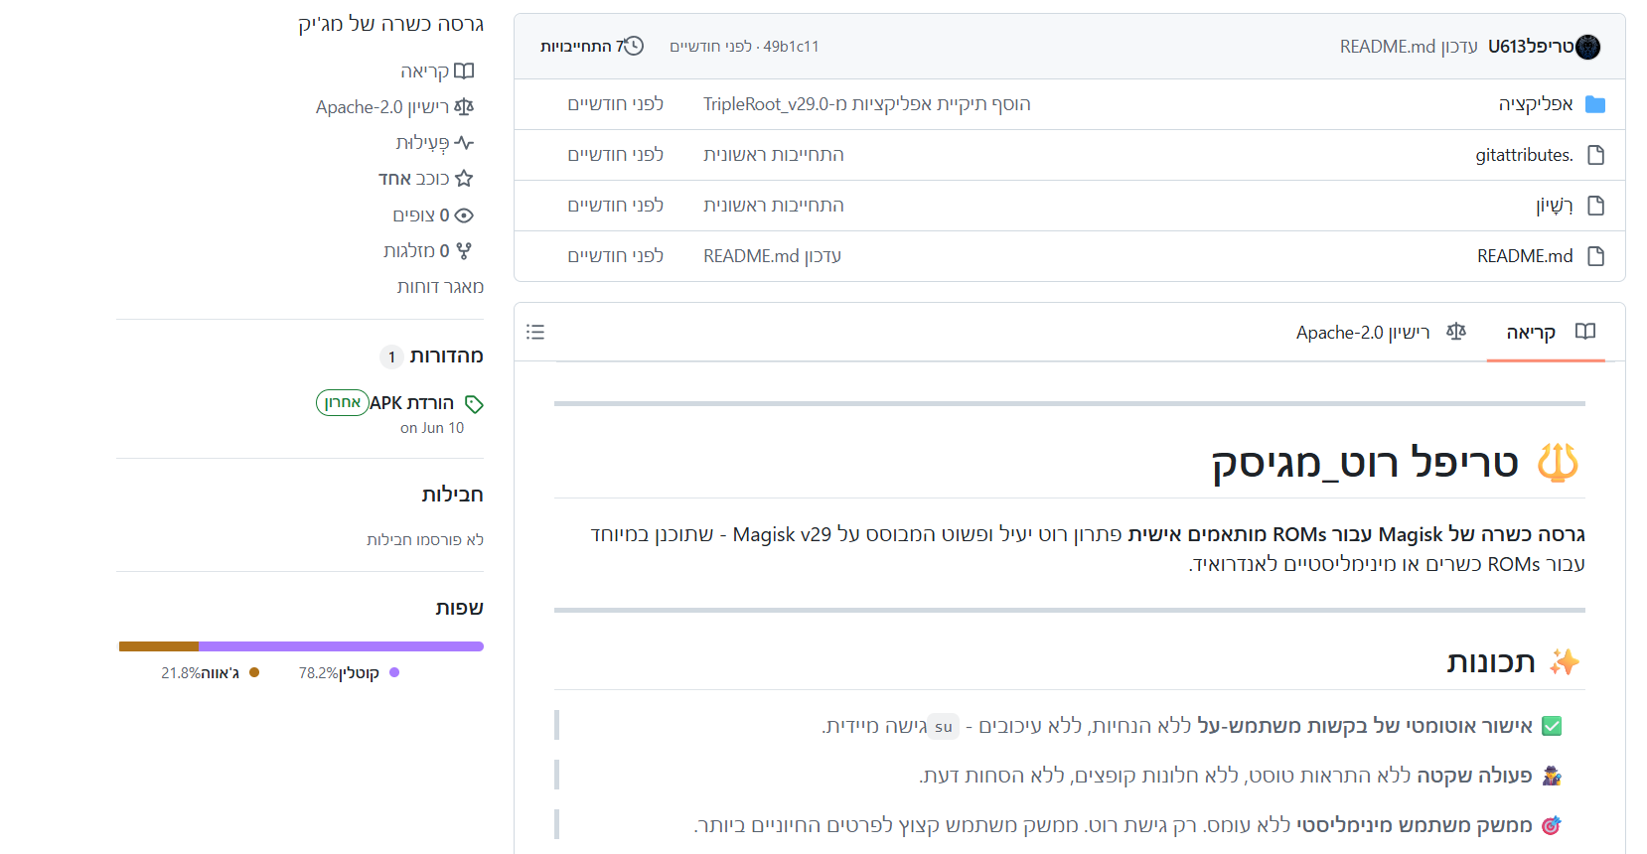The height and width of the screenshot is (854, 1647).
Task: Open the .gitattributes file
Action: click(1525, 155)
